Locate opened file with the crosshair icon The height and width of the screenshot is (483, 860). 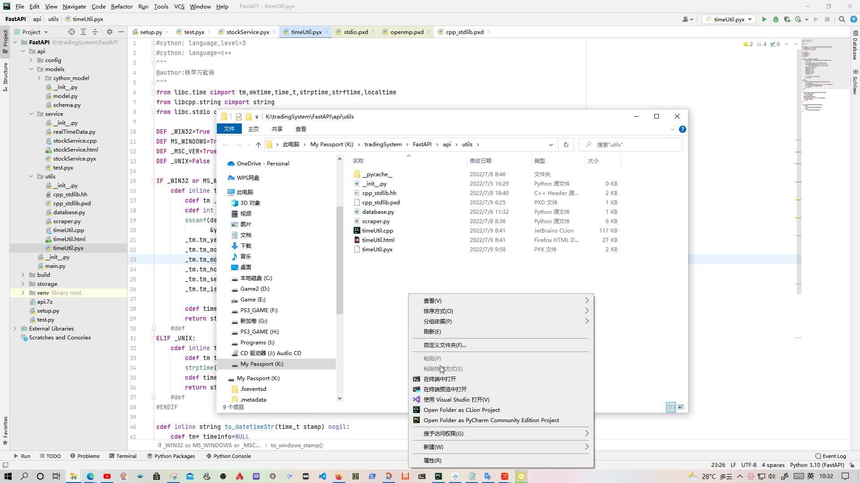pos(71,32)
